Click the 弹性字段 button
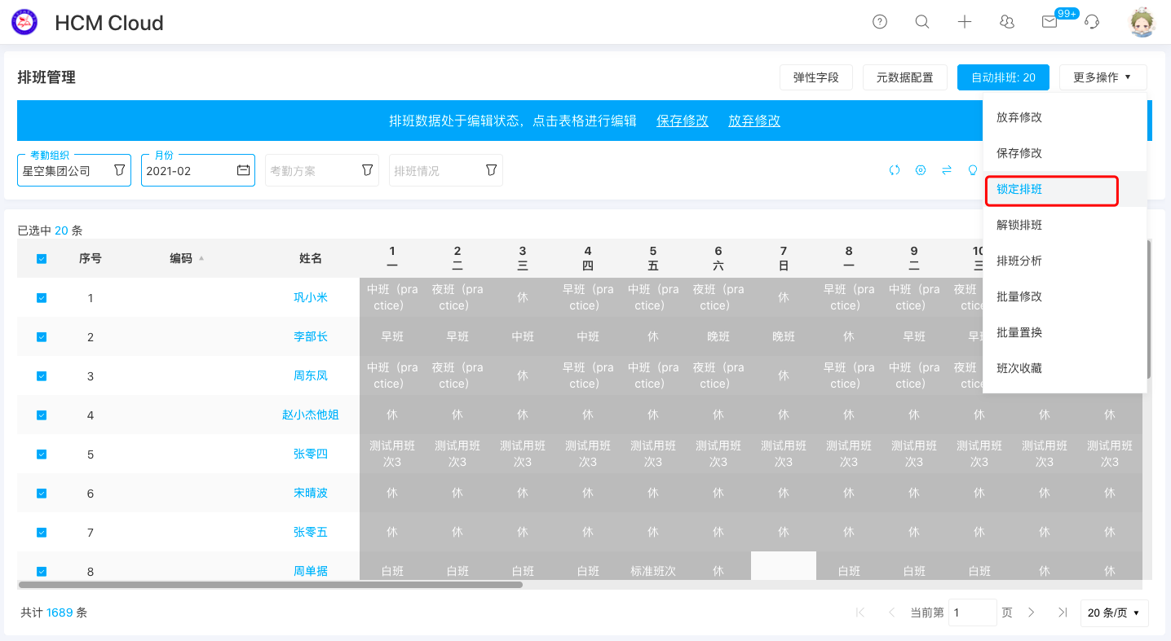This screenshot has width=1171, height=641. pos(816,77)
